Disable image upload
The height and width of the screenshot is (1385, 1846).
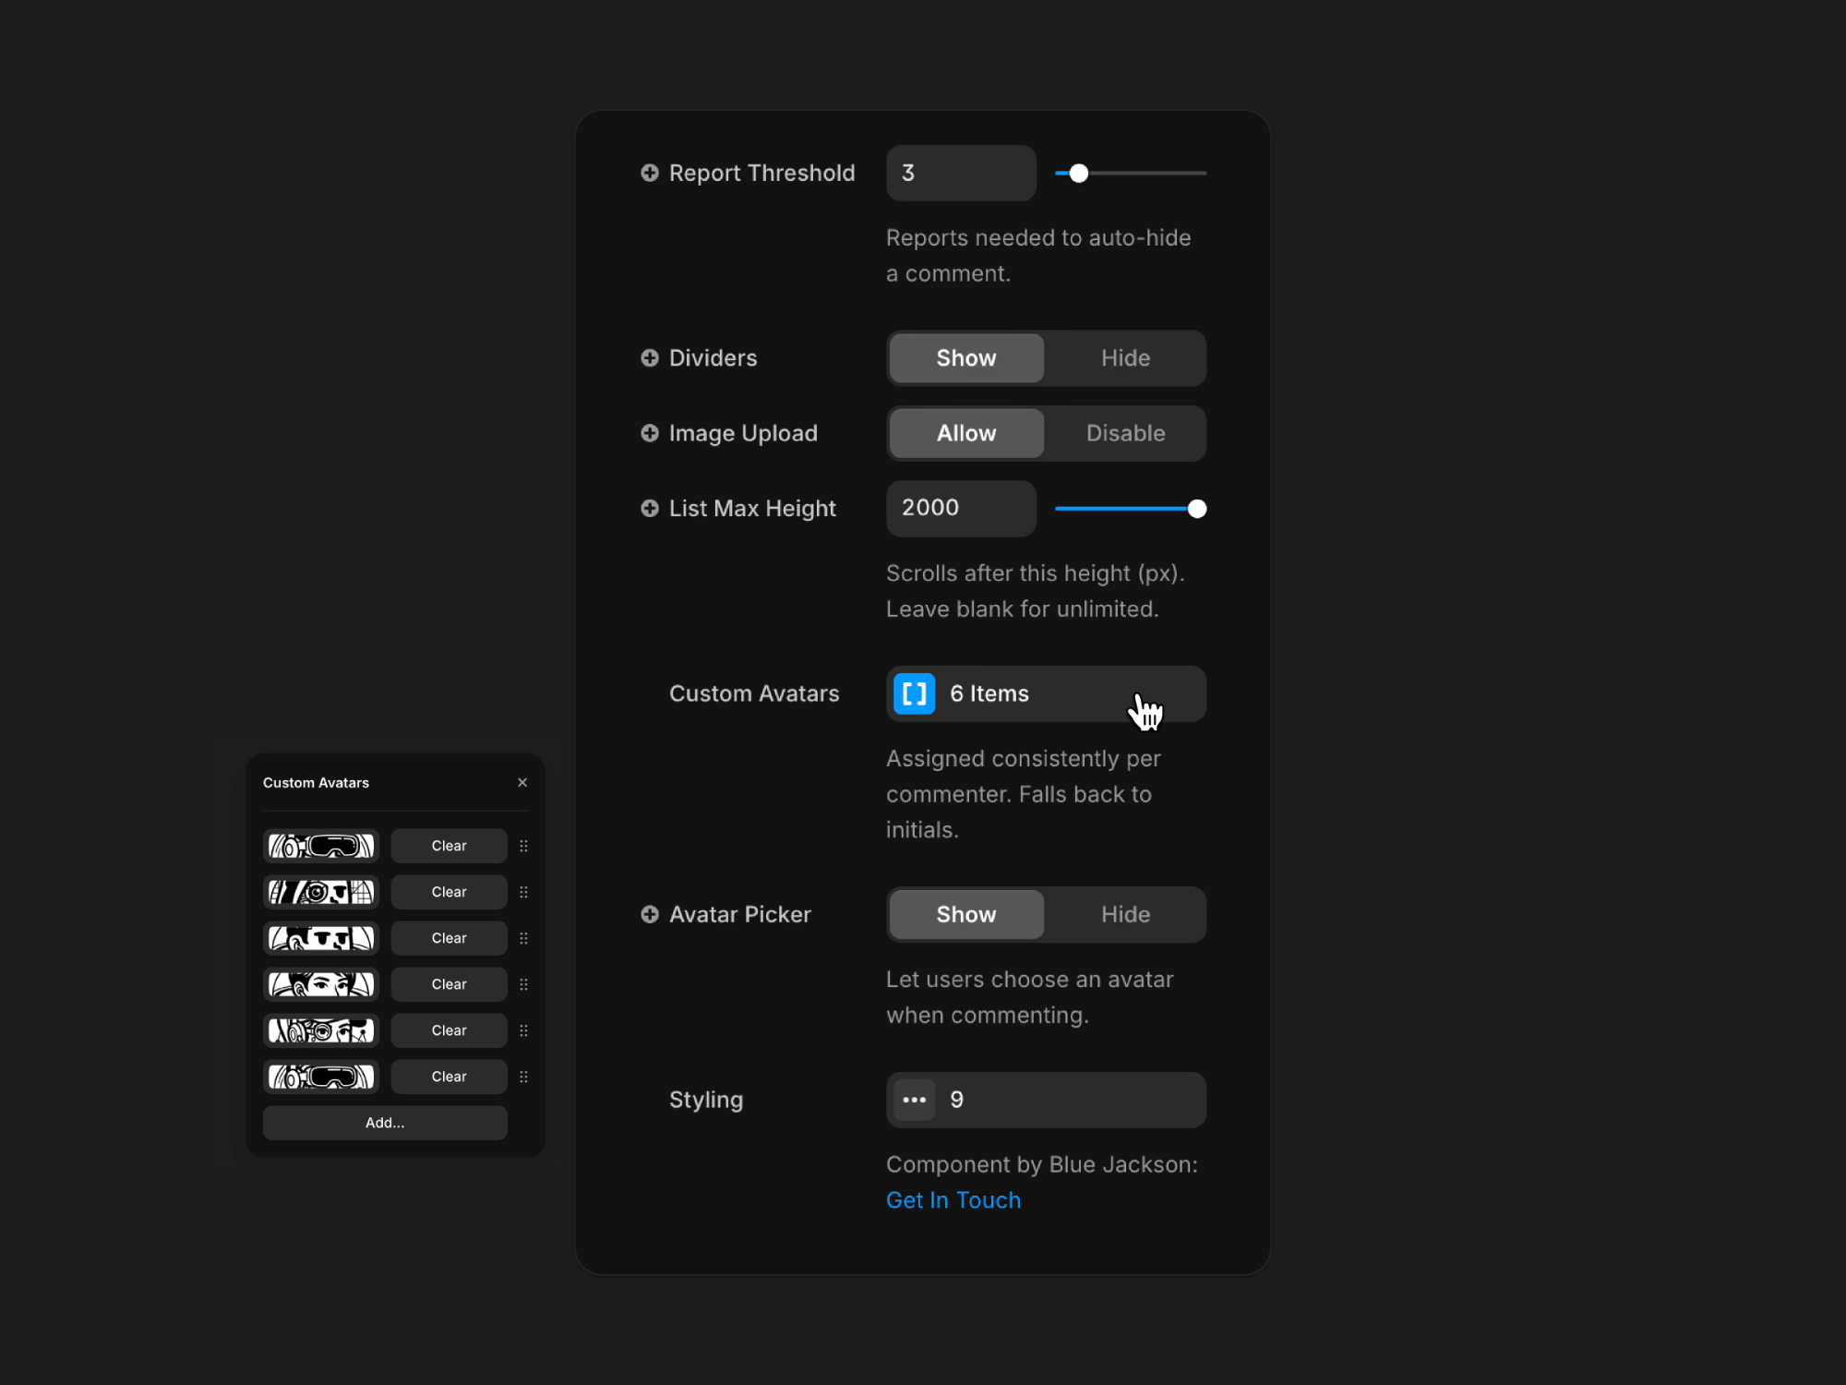[1124, 433]
